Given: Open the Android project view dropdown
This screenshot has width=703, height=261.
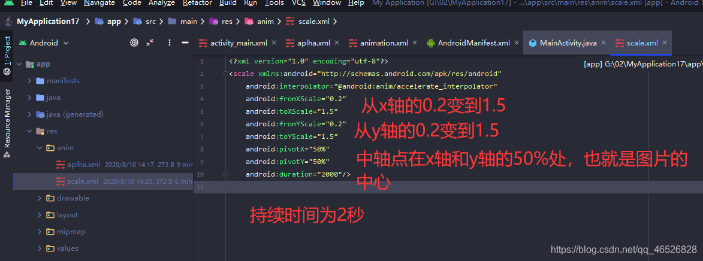Looking at the screenshot, I should (x=44, y=43).
